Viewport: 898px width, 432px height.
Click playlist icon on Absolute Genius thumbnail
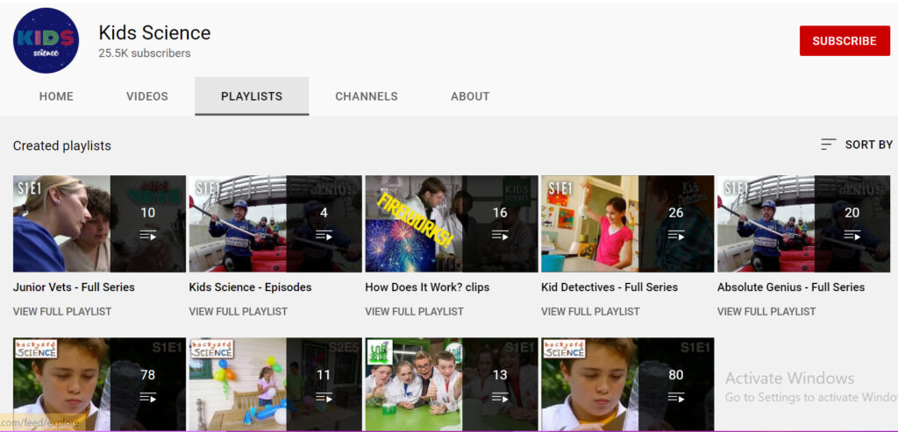coord(852,236)
